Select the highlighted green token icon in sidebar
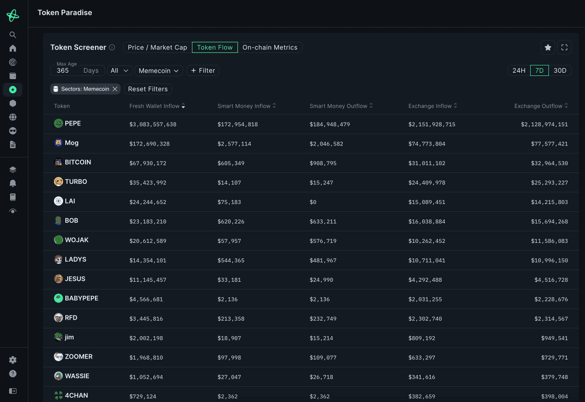 click(x=13, y=90)
